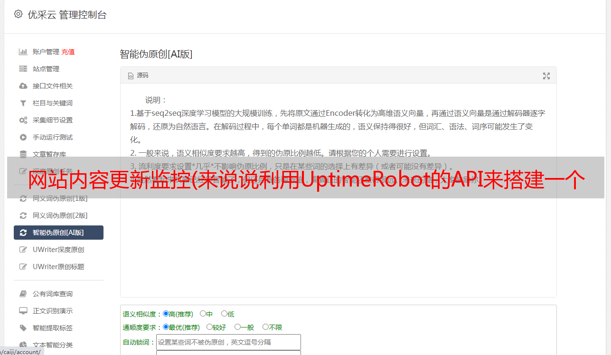This screenshot has height=355, width=611.
Task: Toggle fullscreen editor with the expand icon
Action: coord(546,76)
